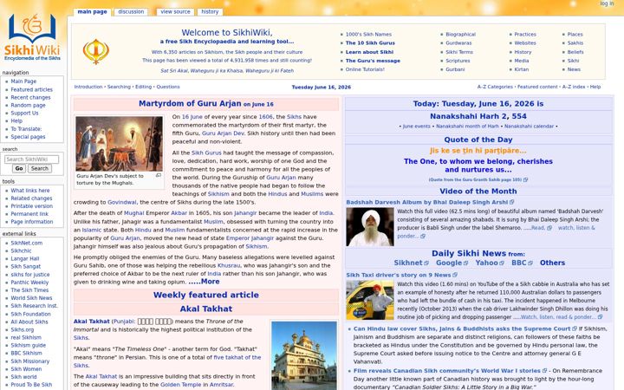624x390 pixels.
Task: Open the Akal Takhat building photo
Action: pyautogui.click(x=304, y=356)
